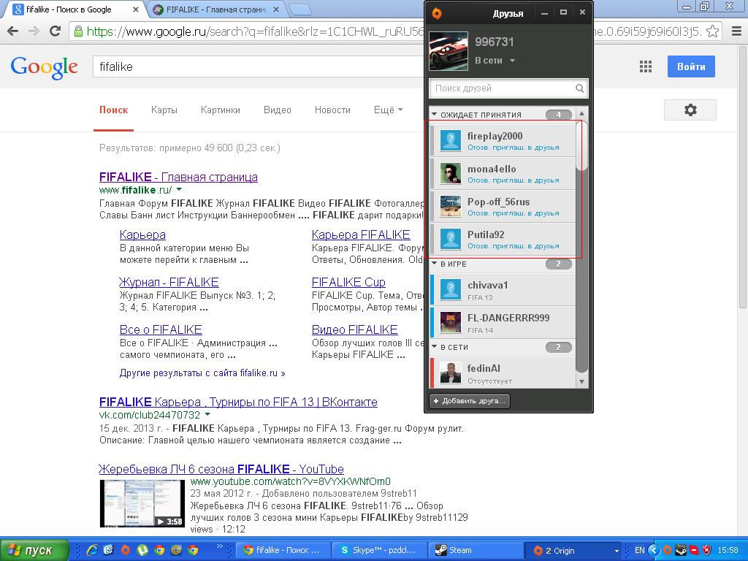The image size is (748, 561).
Task: Open Google search settings gear
Action: [x=690, y=110]
